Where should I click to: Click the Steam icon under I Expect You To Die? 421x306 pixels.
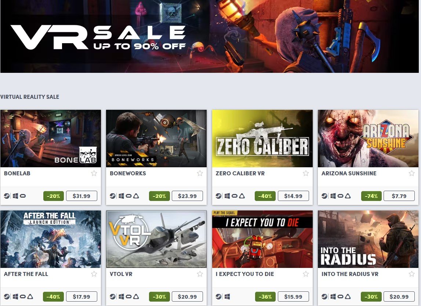point(218,296)
